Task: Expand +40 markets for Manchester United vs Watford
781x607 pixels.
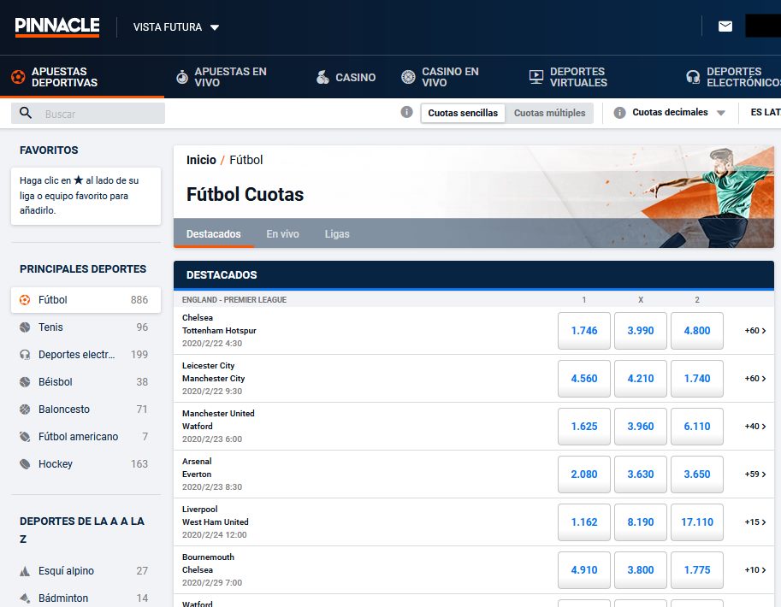Action: point(755,427)
